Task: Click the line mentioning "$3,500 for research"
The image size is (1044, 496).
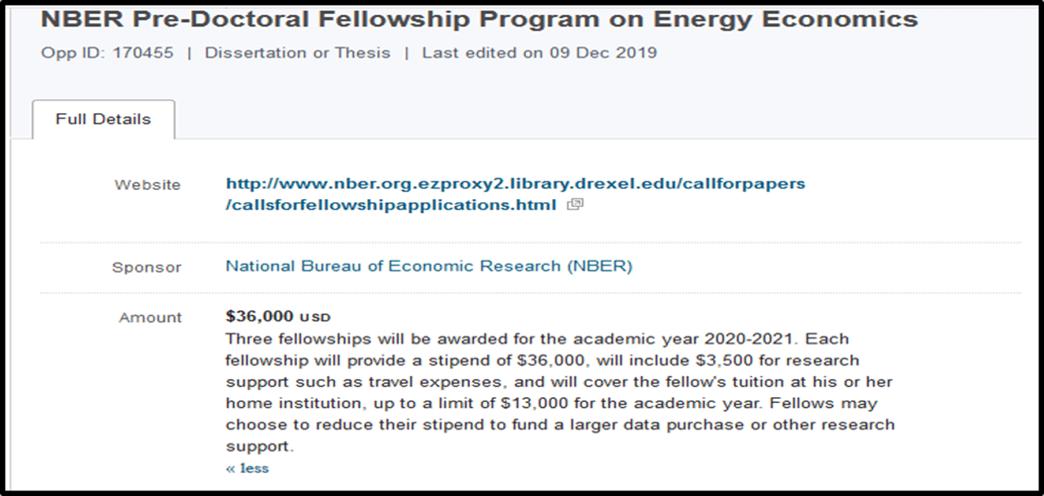Action: (x=542, y=360)
